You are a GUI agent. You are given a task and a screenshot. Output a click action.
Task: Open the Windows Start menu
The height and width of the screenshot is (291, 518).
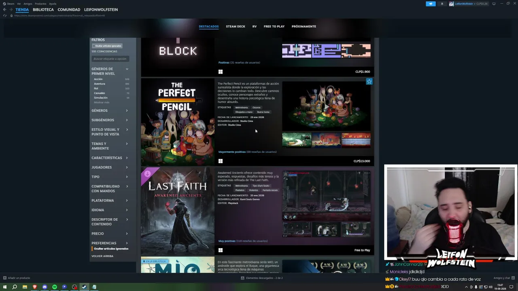click(5, 287)
